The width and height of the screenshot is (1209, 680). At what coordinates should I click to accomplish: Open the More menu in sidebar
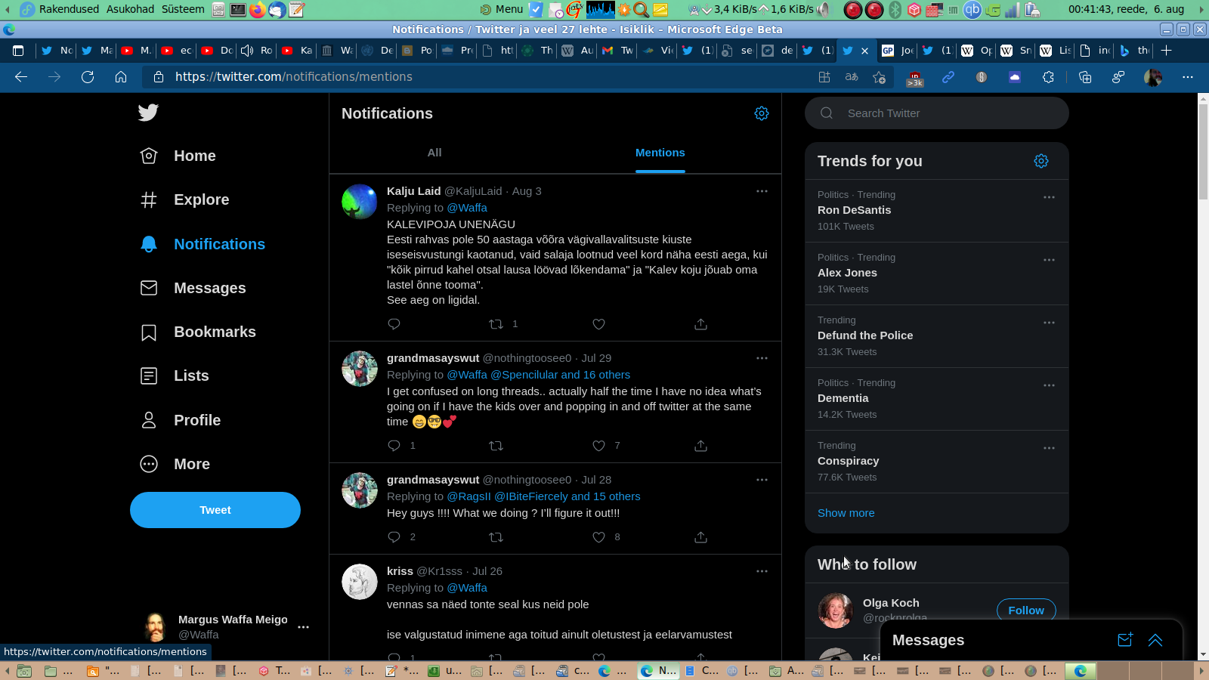point(175,464)
